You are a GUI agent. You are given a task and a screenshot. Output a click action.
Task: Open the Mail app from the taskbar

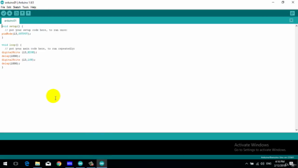click(x=48, y=164)
